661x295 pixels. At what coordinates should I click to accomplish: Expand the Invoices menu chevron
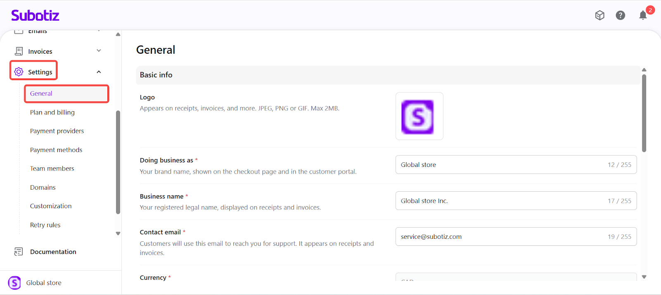pyautogui.click(x=99, y=51)
